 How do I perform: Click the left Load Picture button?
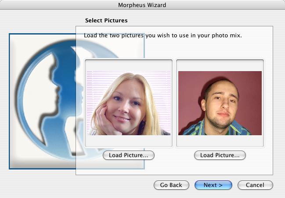coord(128,155)
